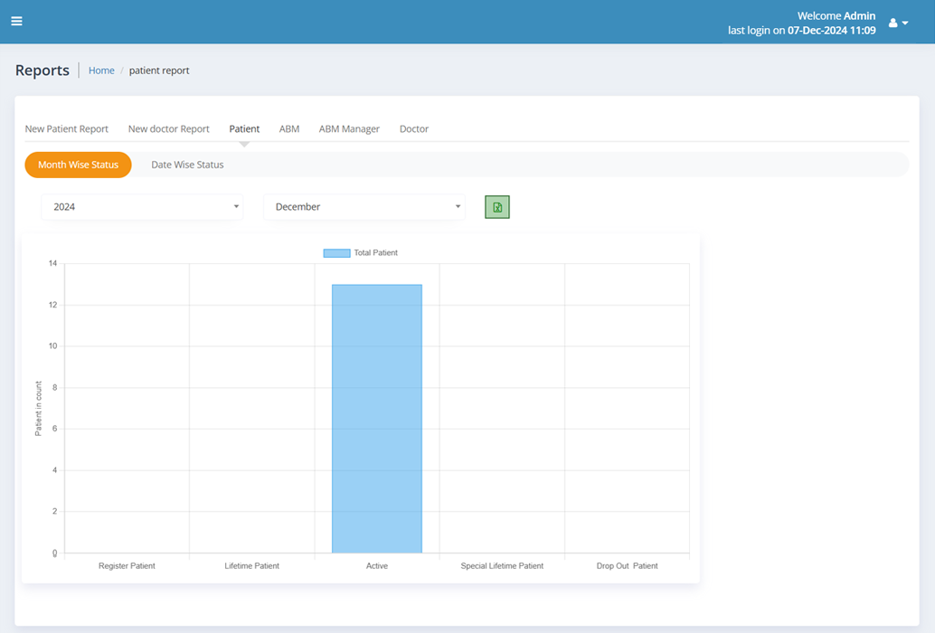Screen dimensions: 935x633
Task: Open the Doctor tab
Action: point(414,128)
